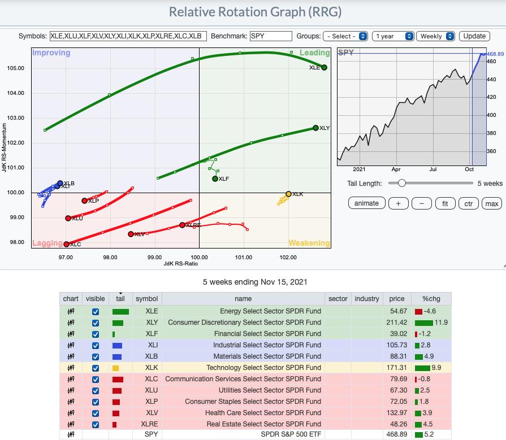This screenshot has height=440, width=506.
Task: Toggle visible checkbox for XLU Utilities
Action: pos(95,390)
